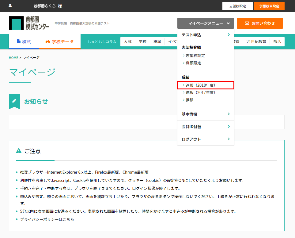This screenshot has height=238, width=295.
Task: Expand the 基本情報 menu entry
Action: 206,114
